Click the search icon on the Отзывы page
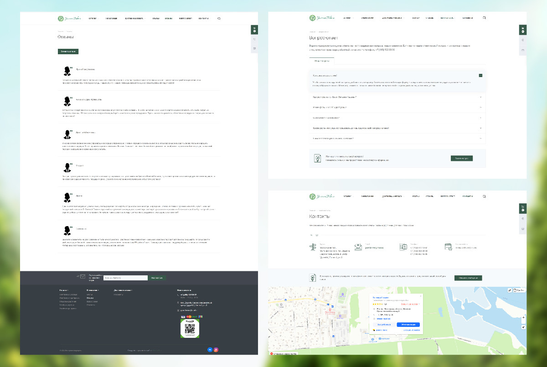This screenshot has height=367, width=547. tap(219, 19)
